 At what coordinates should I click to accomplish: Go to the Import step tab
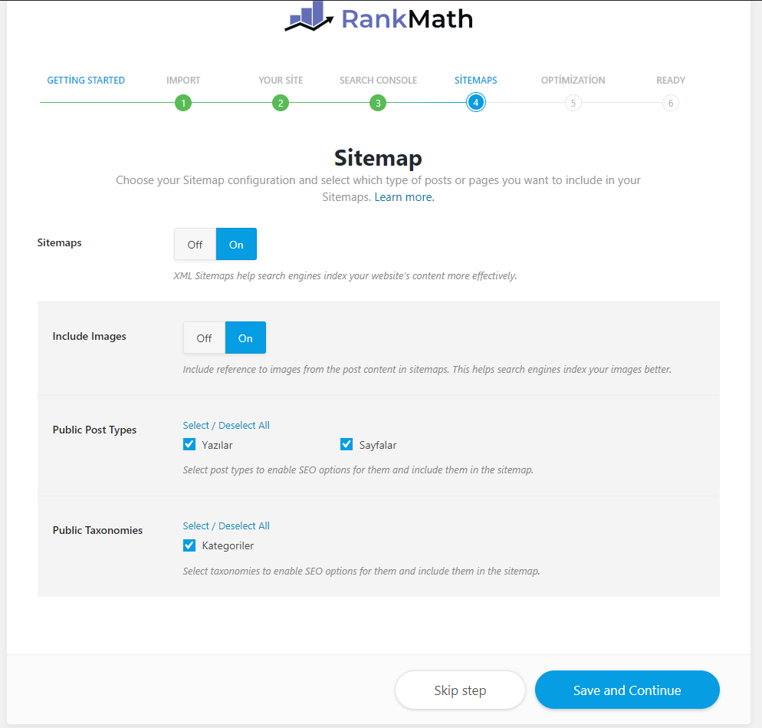tap(183, 80)
